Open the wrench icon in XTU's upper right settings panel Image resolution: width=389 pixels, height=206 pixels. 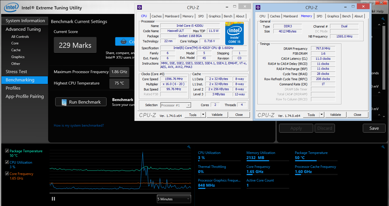(383, 19)
